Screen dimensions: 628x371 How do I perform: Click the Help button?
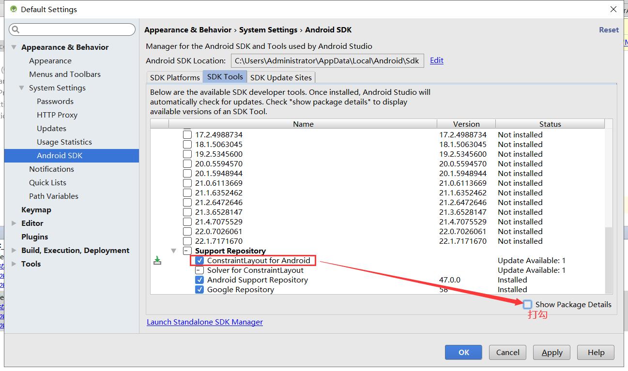click(x=596, y=352)
